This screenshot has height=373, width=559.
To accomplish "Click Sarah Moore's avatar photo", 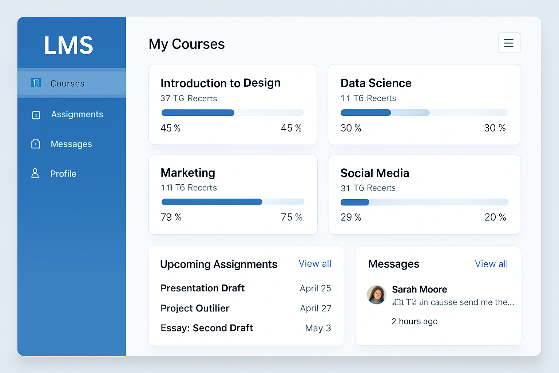I will pyautogui.click(x=376, y=295).
